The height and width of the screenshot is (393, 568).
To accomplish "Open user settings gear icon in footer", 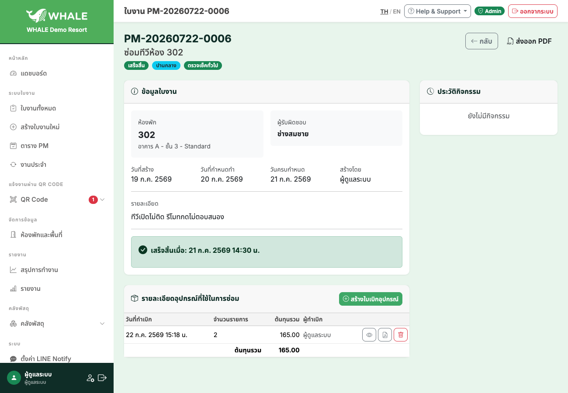I will [x=90, y=378].
